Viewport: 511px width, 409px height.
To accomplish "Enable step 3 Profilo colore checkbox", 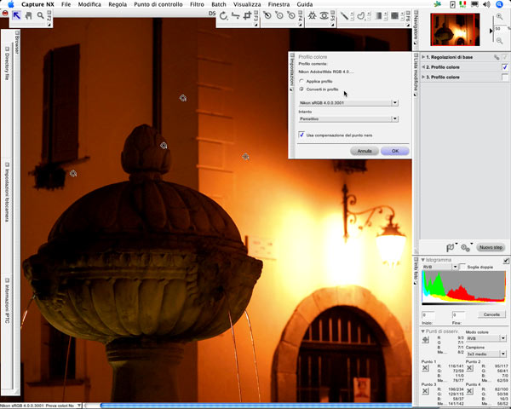I will 505,78.
